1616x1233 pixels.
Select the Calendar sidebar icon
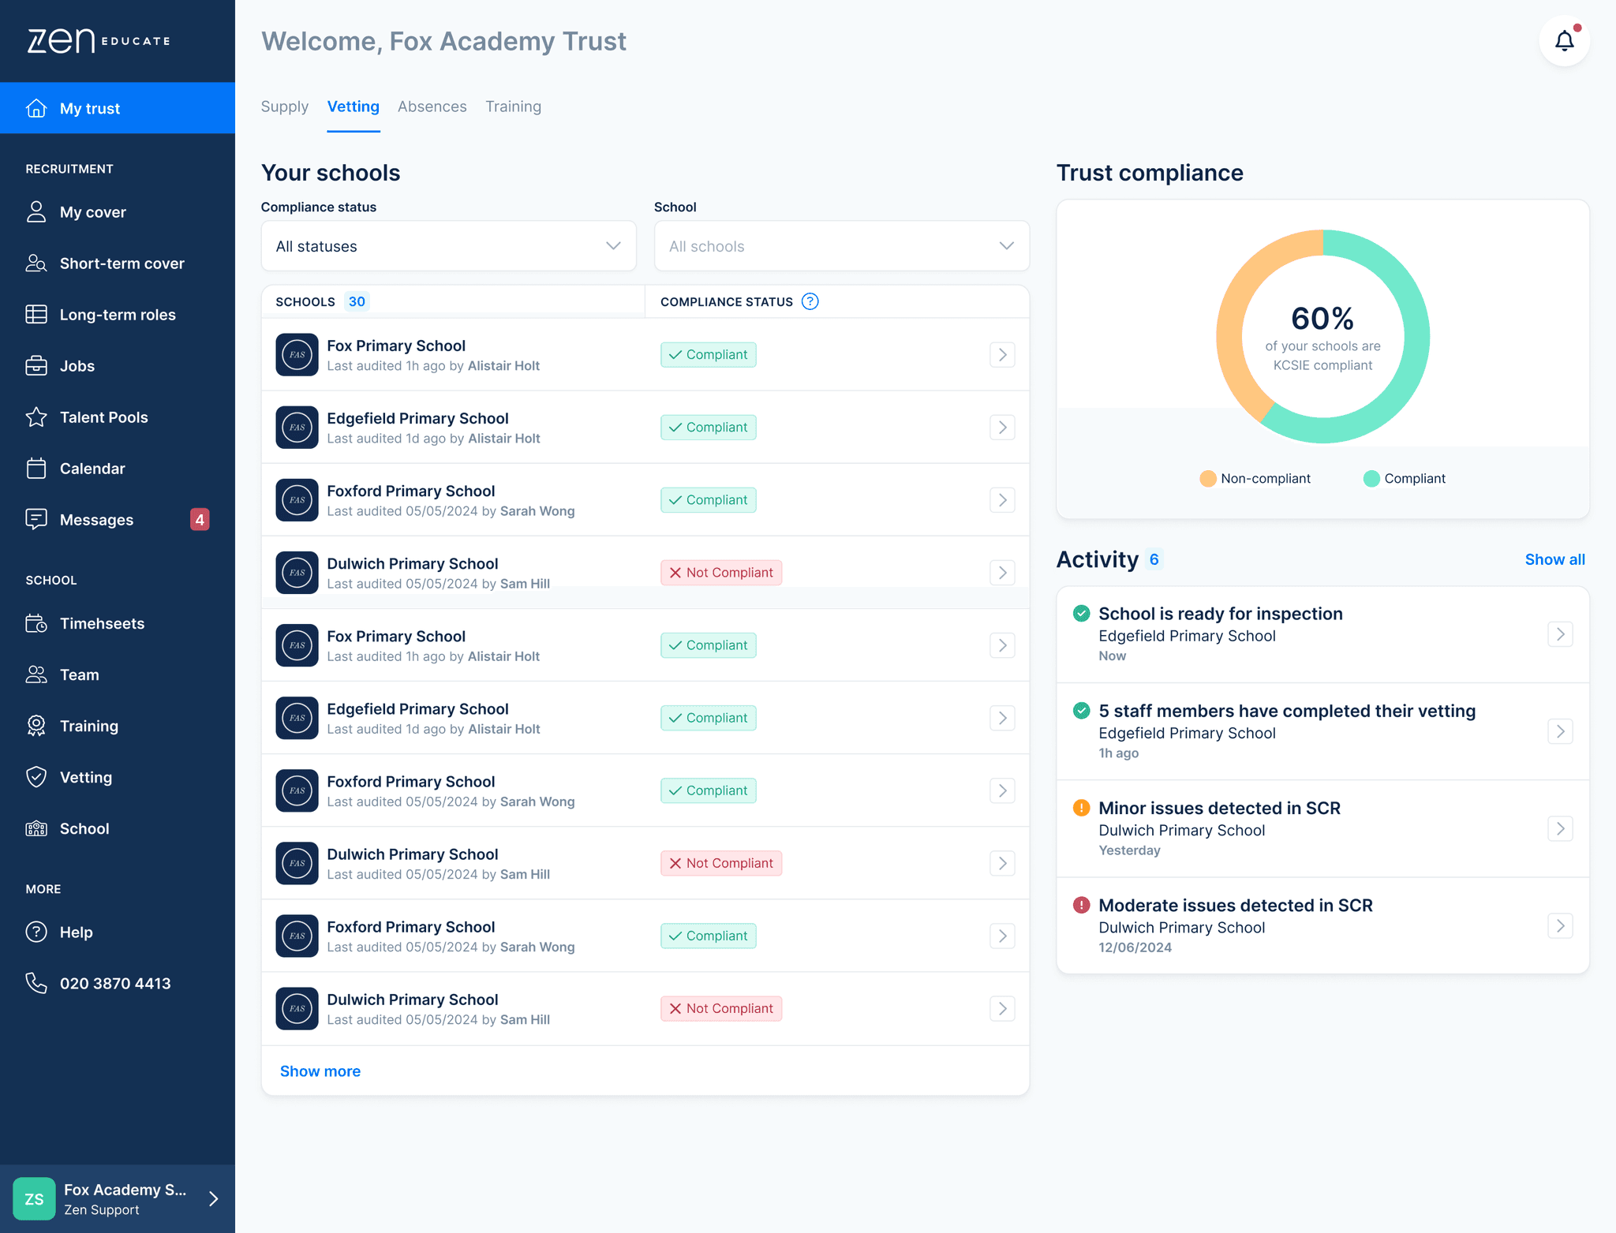pyautogui.click(x=36, y=468)
